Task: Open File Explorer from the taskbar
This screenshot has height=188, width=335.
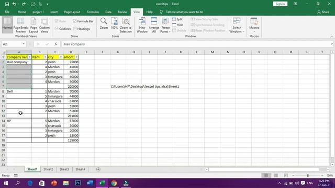Action: [x=66, y=183]
